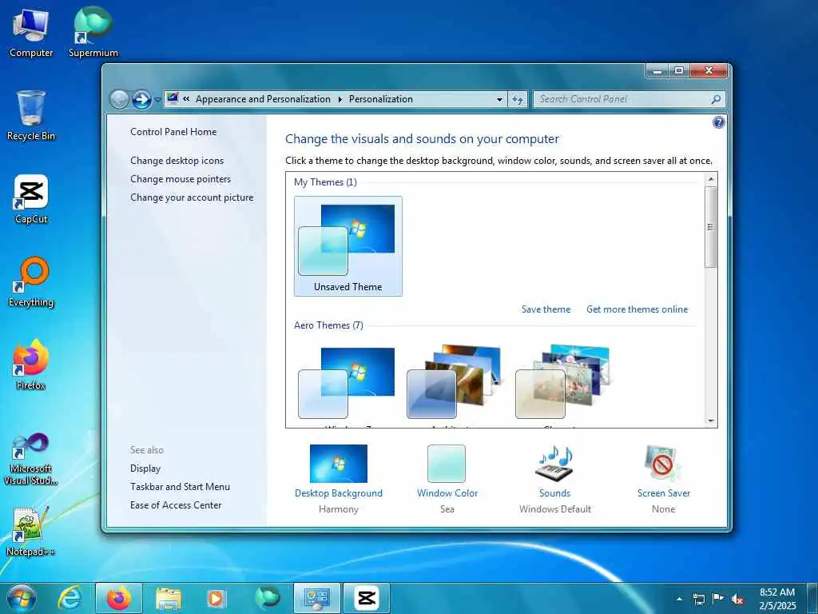Screen dimensions: 818x614
Task: Select the Firefox desktop shortcut
Action: click(x=31, y=365)
